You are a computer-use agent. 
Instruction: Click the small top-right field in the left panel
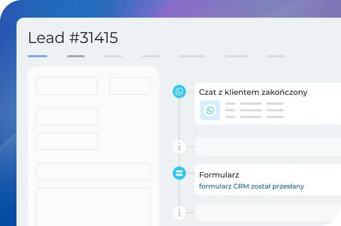pos(130,86)
